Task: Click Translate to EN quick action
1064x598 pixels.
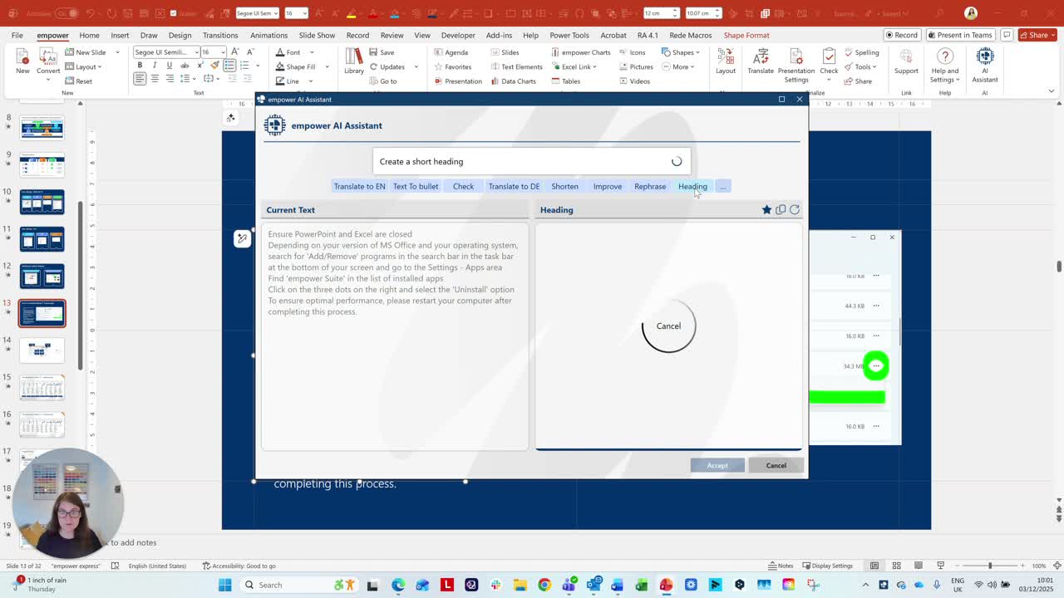Action: (359, 186)
